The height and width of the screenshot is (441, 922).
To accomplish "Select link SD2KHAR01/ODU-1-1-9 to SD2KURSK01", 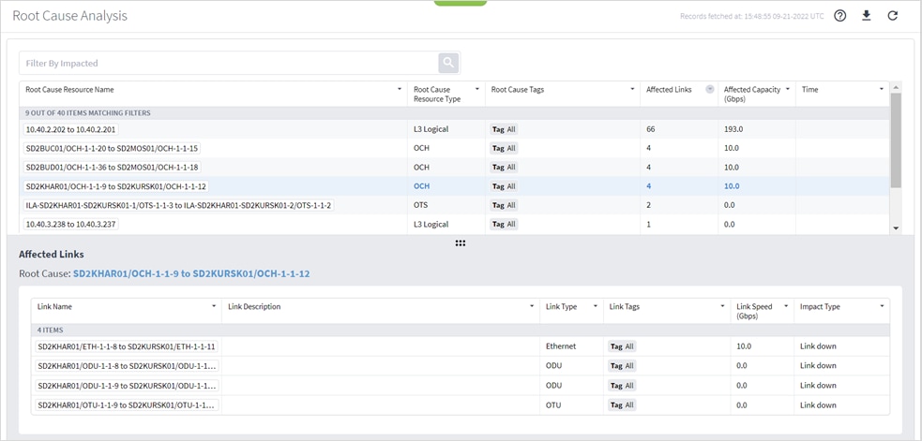I will [x=127, y=386].
